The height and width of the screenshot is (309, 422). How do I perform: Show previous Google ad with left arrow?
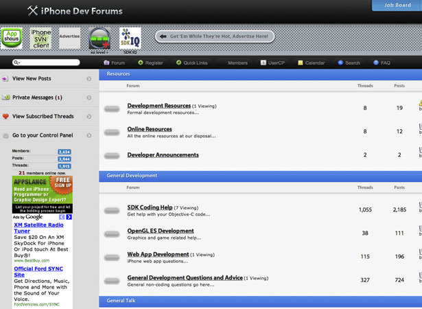click(x=62, y=217)
